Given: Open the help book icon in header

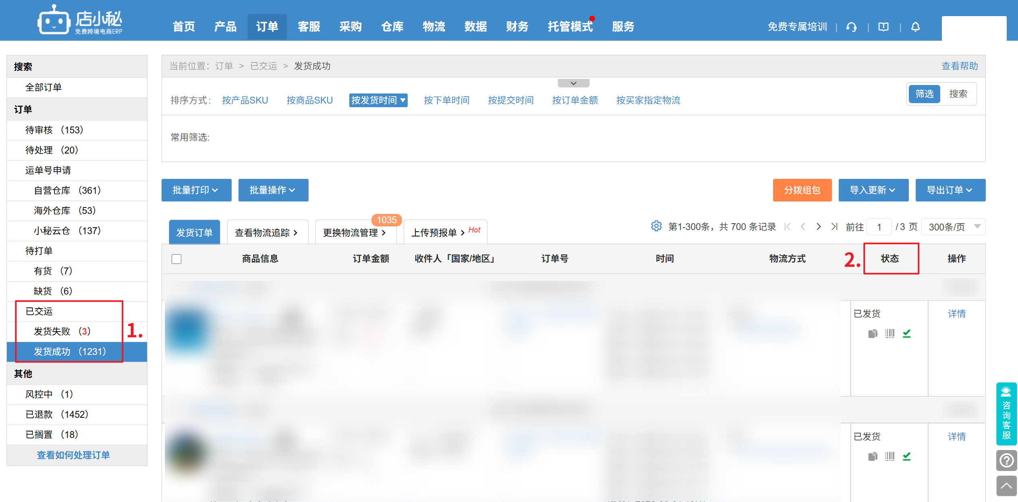Looking at the screenshot, I should tap(883, 27).
